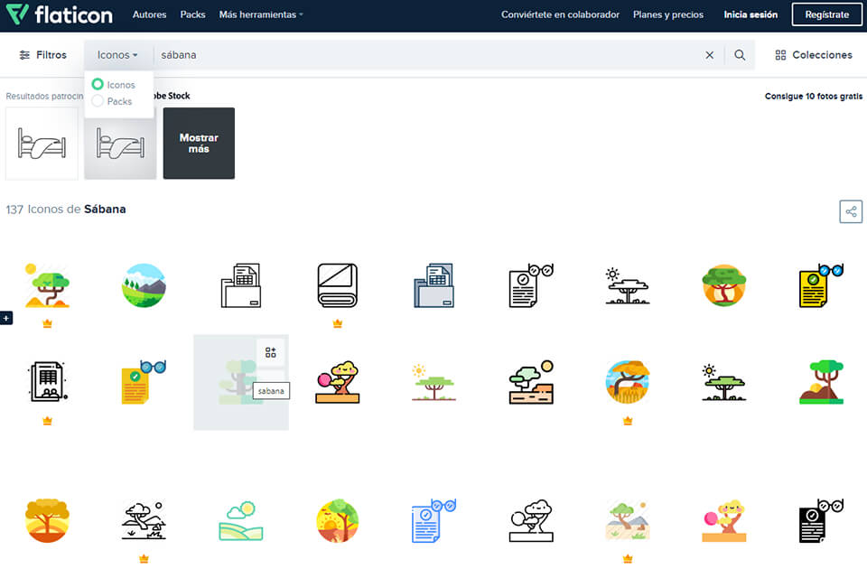The image size is (867, 578).
Task: Click the Mostrar más tile
Action: point(199,143)
